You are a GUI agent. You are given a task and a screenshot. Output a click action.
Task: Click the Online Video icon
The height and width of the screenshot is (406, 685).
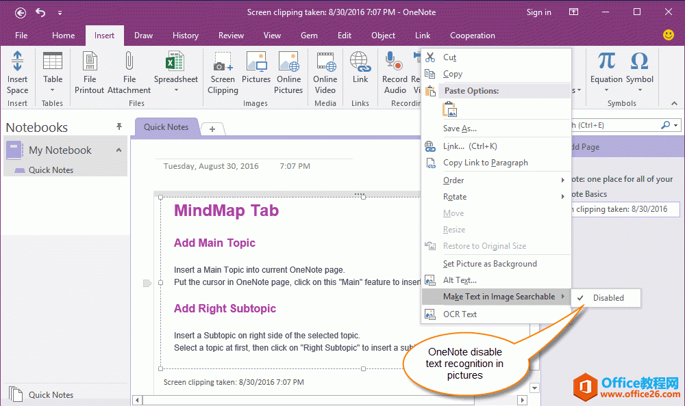pyautogui.click(x=325, y=61)
